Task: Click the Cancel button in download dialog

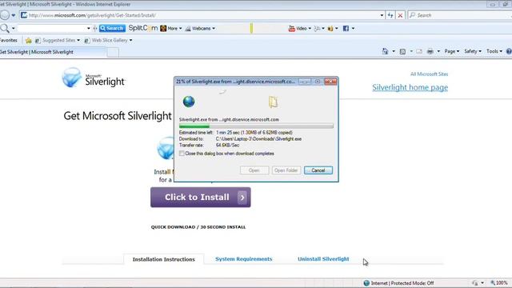Action: click(x=318, y=170)
